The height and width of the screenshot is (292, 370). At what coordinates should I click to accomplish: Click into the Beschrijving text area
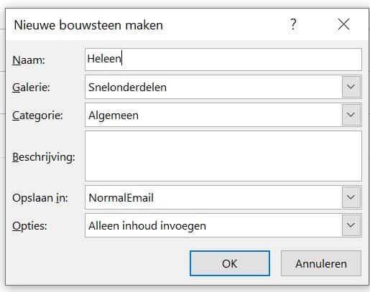tap(223, 156)
